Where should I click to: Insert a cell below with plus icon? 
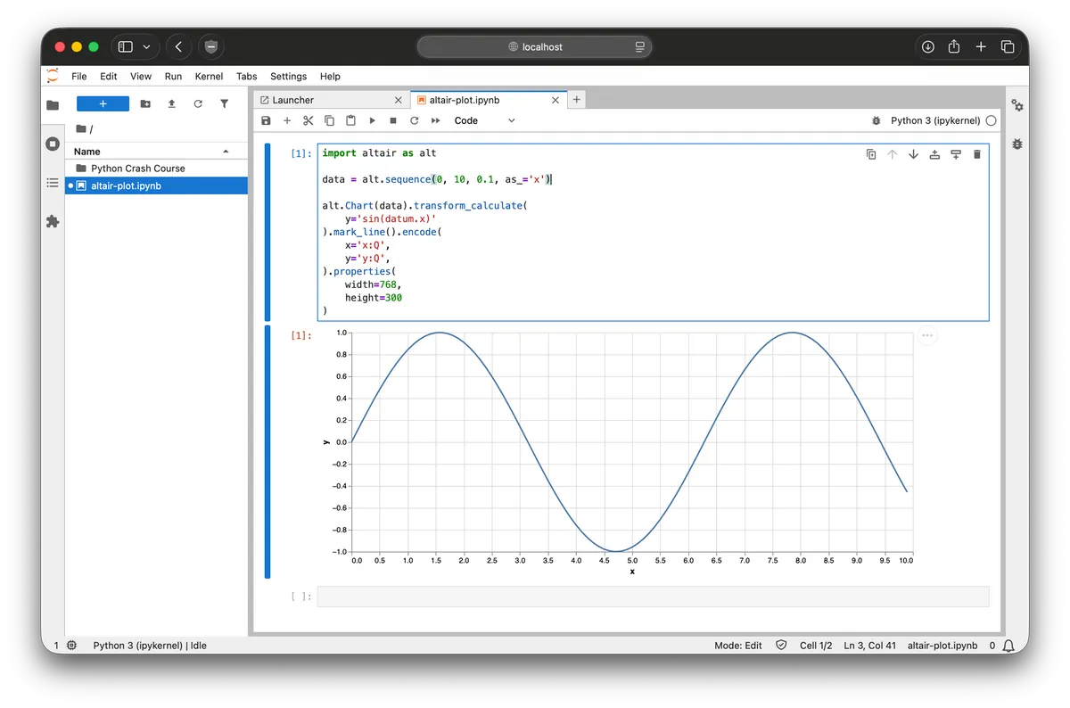(x=287, y=120)
